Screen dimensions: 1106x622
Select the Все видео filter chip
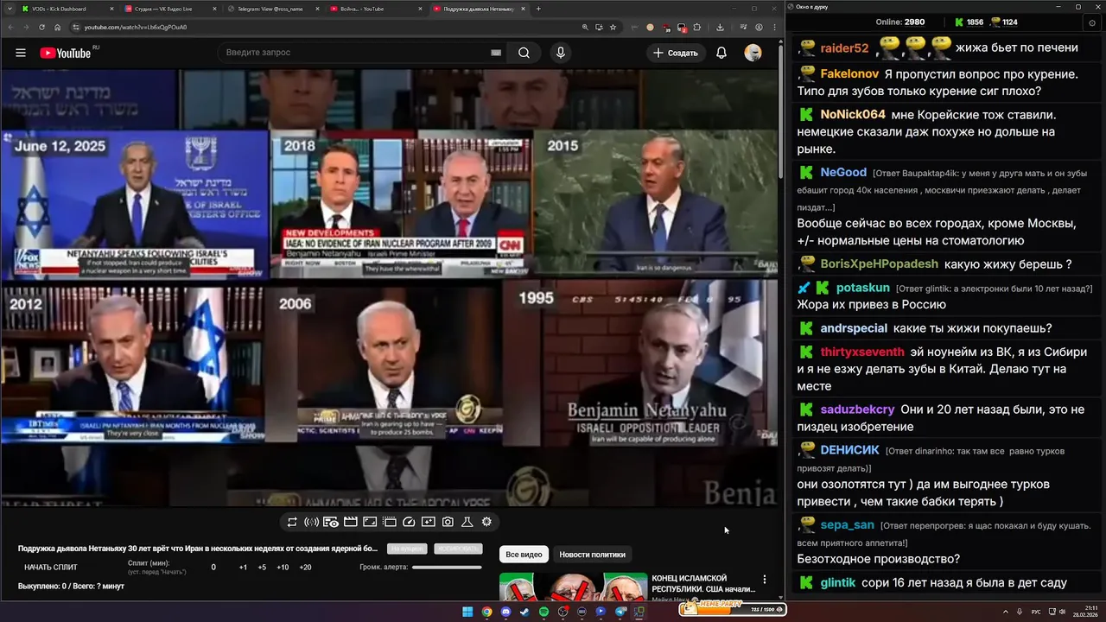click(x=524, y=554)
